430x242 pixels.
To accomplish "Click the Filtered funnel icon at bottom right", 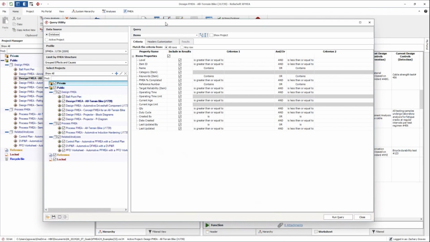I will coord(374,232).
